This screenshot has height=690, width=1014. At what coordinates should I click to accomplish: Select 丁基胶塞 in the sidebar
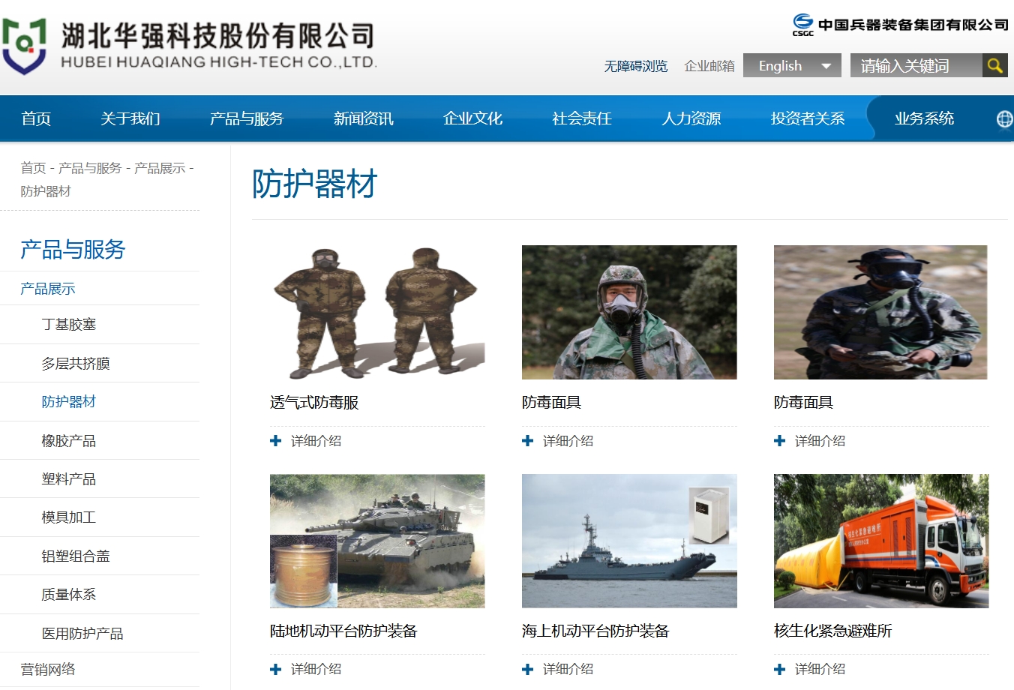(69, 325)
